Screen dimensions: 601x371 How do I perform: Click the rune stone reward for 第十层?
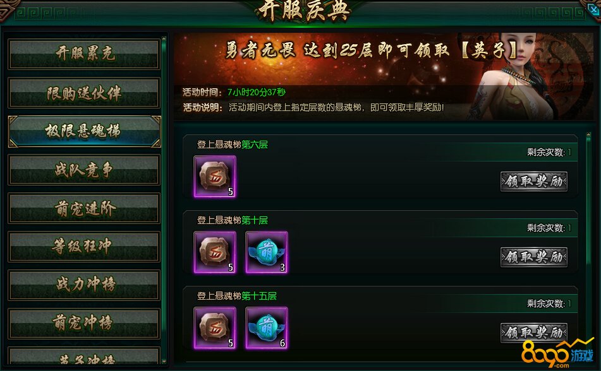(x=215, y=252)
